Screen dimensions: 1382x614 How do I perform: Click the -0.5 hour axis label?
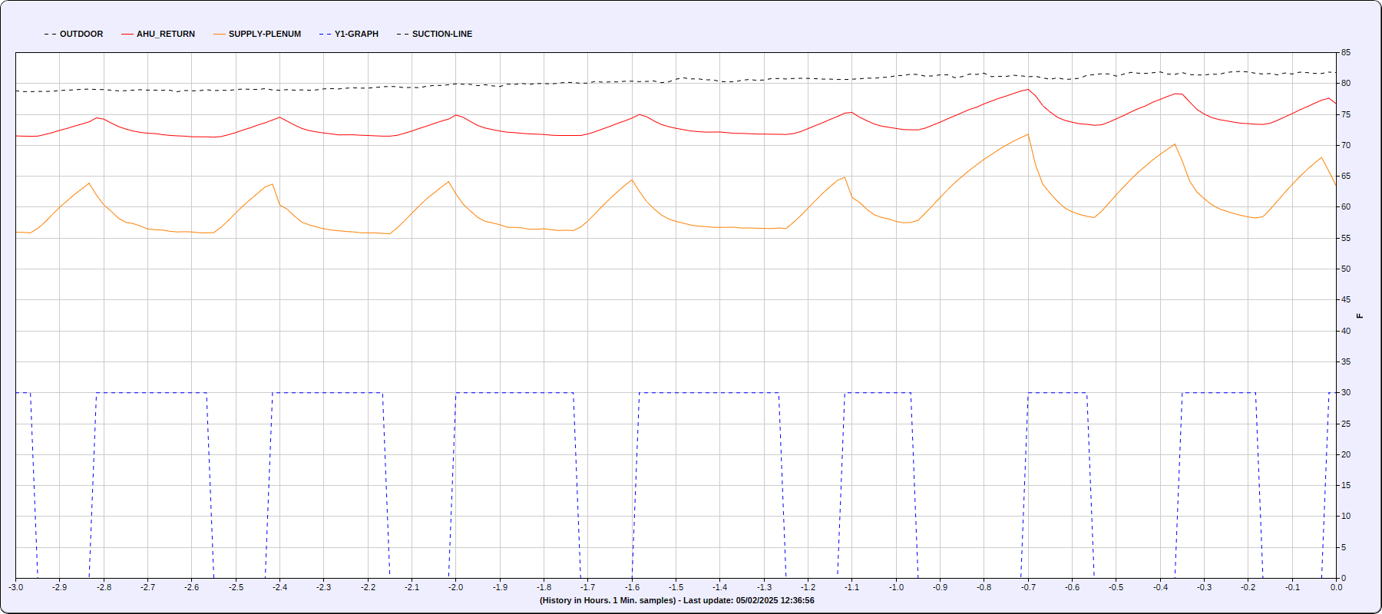click(1116, 587)
